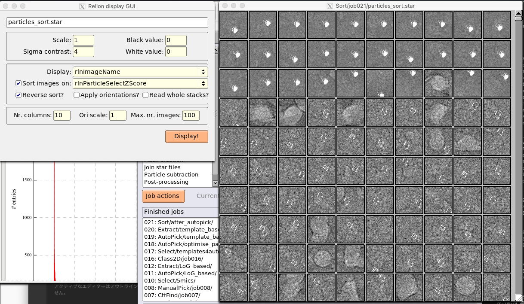This screenshot has width=524, height=304.
Task: Click the Relion display GUI title bar
Action: [x=107, y=6]
